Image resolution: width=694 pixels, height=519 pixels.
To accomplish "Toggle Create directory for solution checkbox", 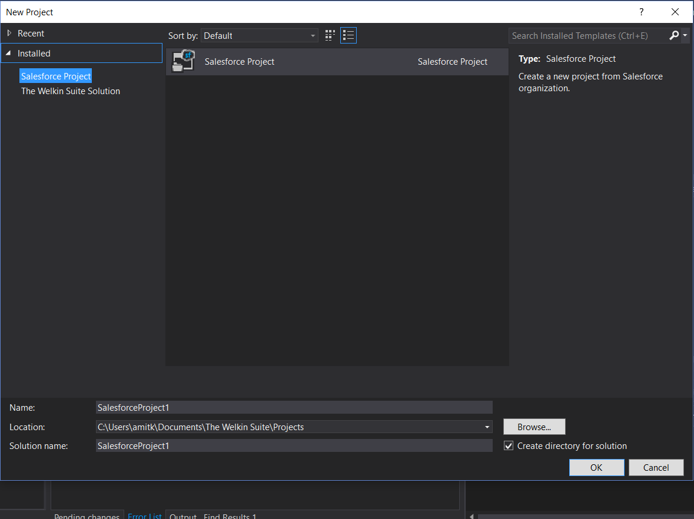I will click(x=509, y=446).
